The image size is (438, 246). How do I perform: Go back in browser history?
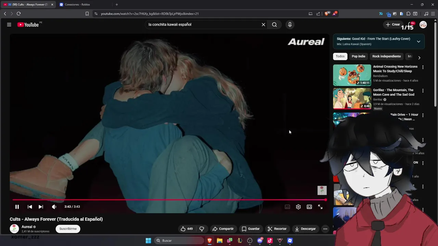tap(5, 14)
